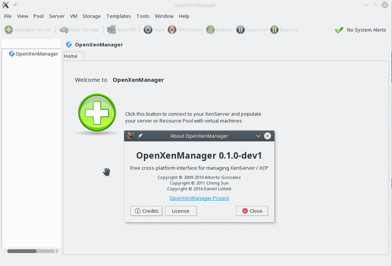
Task: Open the Window menu
Action: 164,16
